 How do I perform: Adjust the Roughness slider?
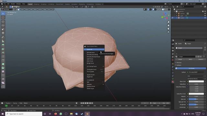pyautogui.click(x=196, y=104)
